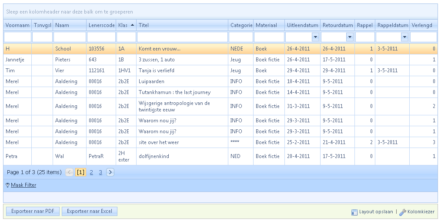Go to next page using the arrow button
The image size is (441, 222).
tap(110, 172)
